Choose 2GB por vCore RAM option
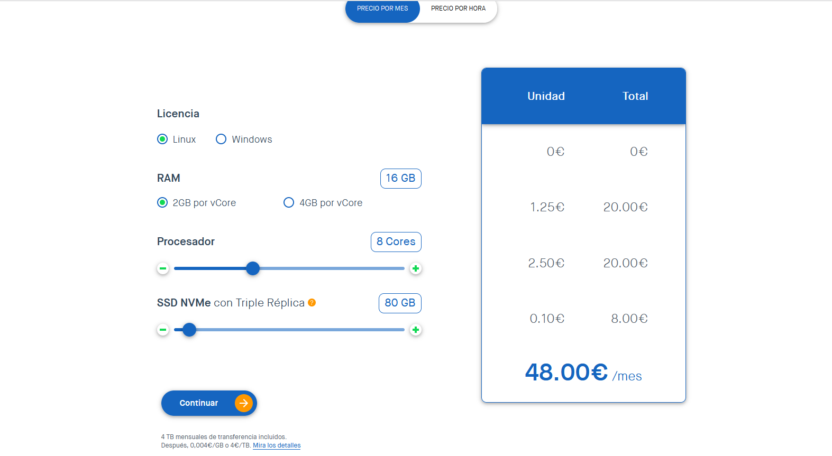Image resolution: width=832 pixels, height=456 pixels. pyautogui.click(x=162, y=203)
